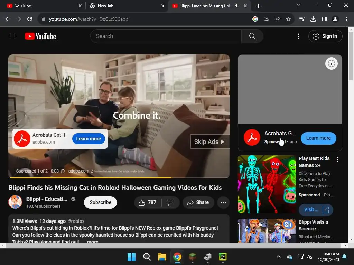
Task: Open Windows taskbar search
Action: (147, 257)
